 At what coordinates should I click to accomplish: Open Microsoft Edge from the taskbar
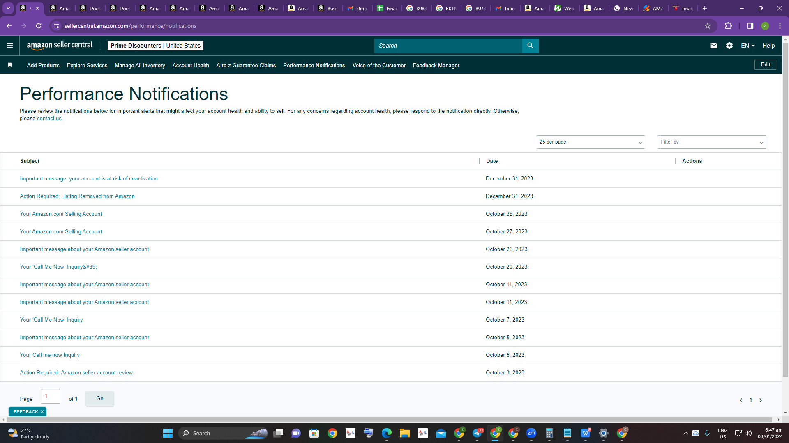coord(387,433)
